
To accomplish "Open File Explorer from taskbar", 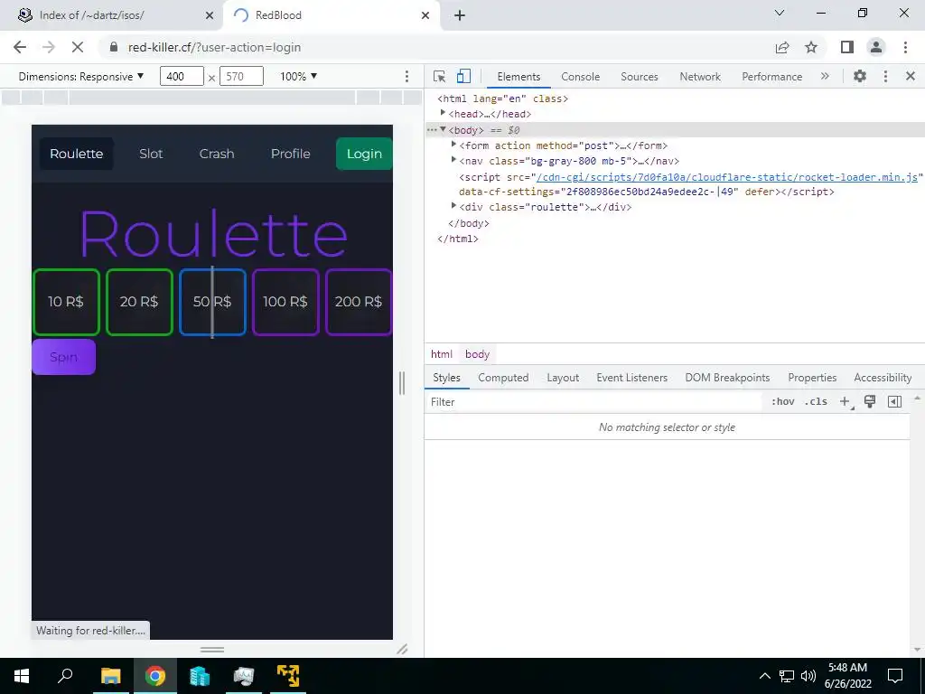I will coord(111,676).
